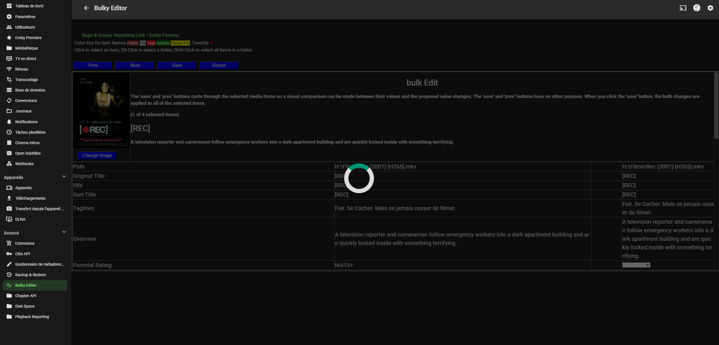Click the back arrow beside Bulky Editor
719x345 pixels.
[x=86, y=8]
